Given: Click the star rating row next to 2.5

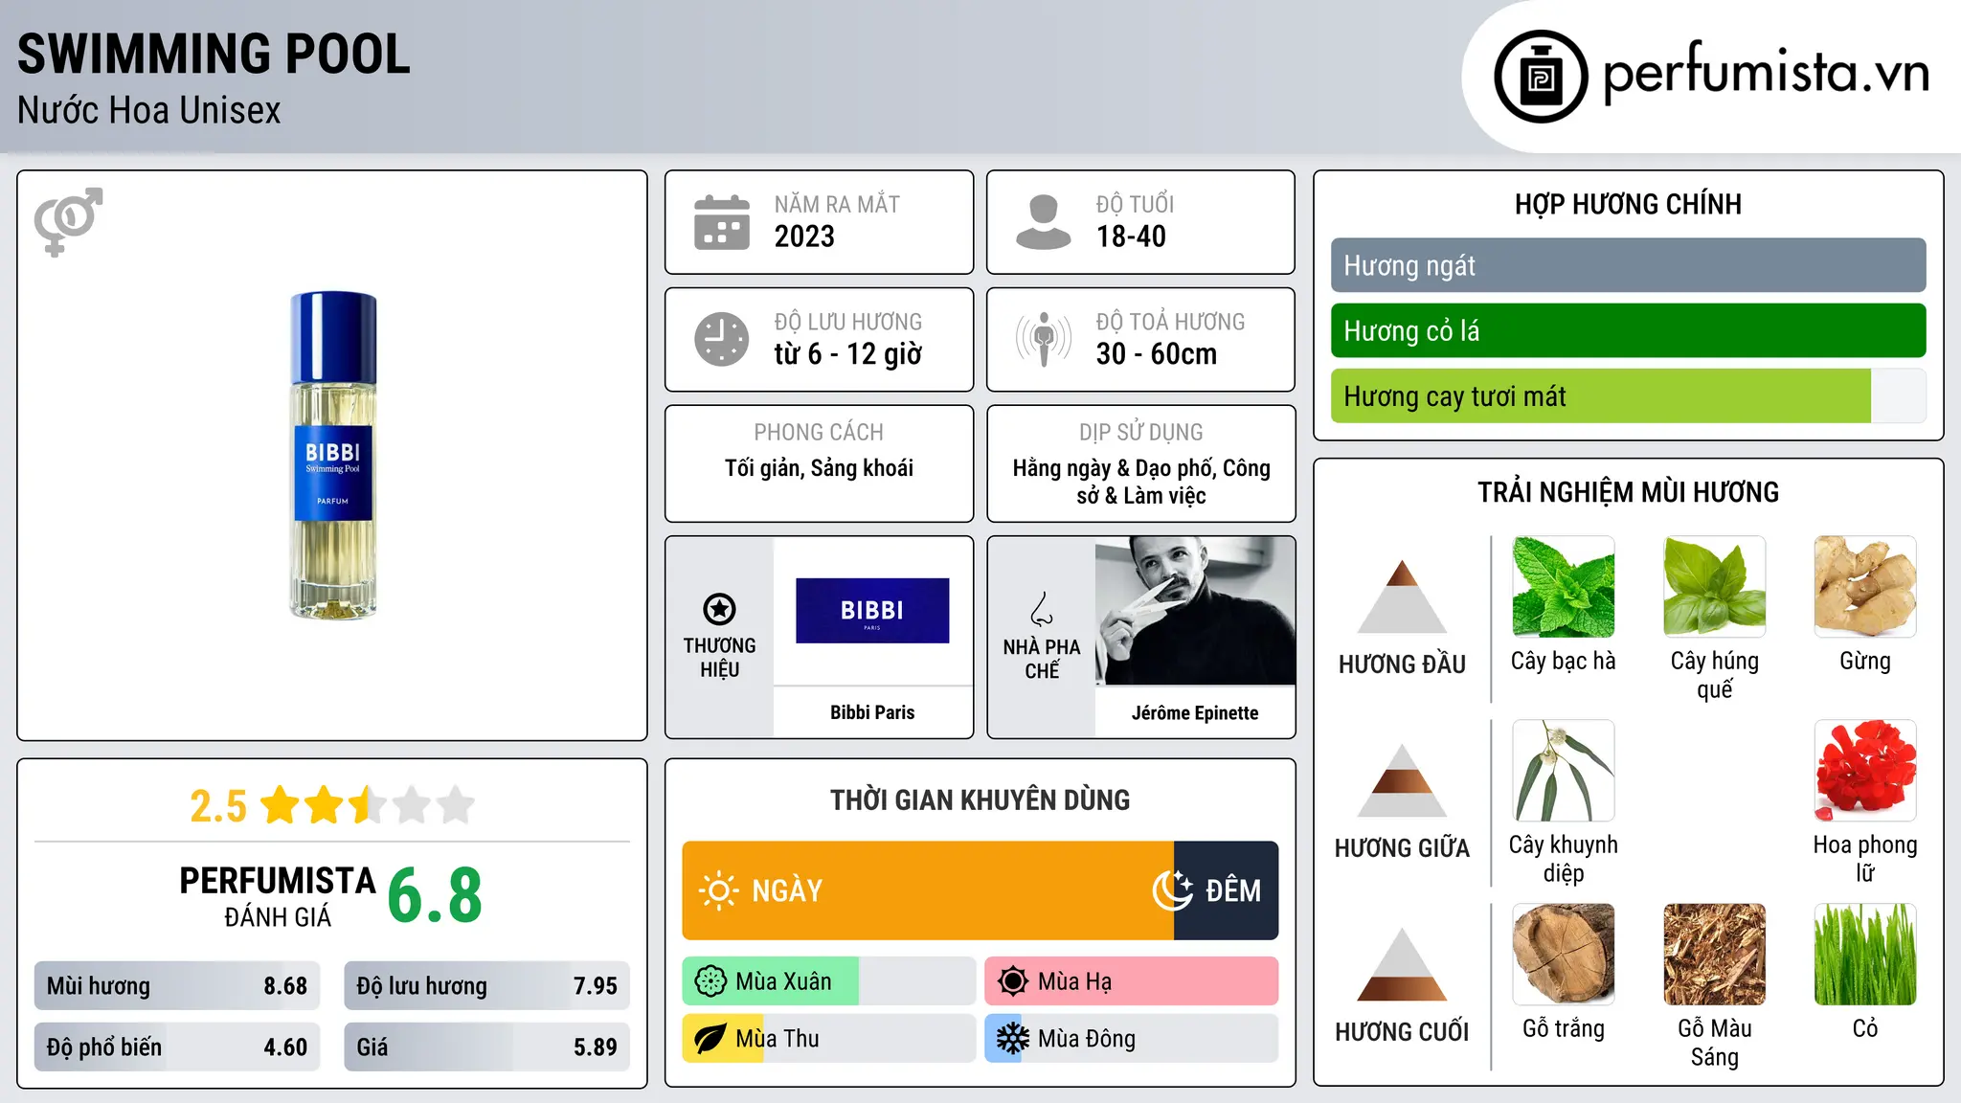Looking at the screenshot, I should [x=368, y=805].
